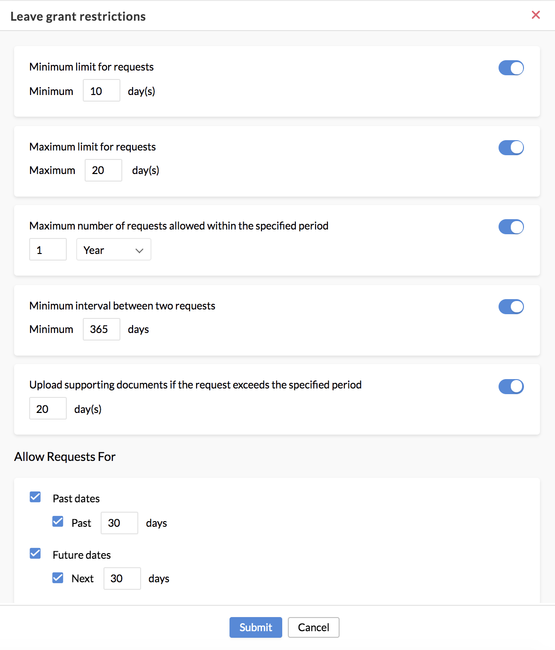Turn off Minimum interval between two requests
The width and height of the screenshot is (555, 650).
(511, 307)
